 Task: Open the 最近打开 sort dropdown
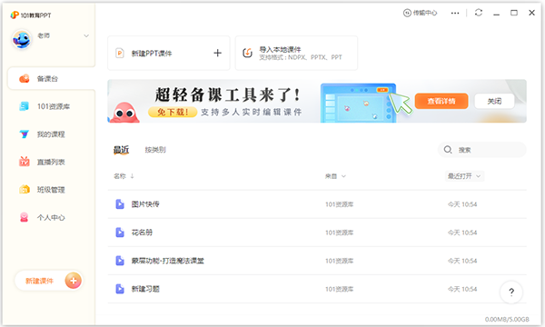click(464, 176)
